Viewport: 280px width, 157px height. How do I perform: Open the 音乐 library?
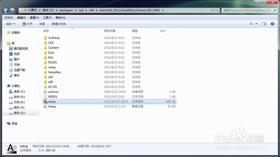click(15, 75)
